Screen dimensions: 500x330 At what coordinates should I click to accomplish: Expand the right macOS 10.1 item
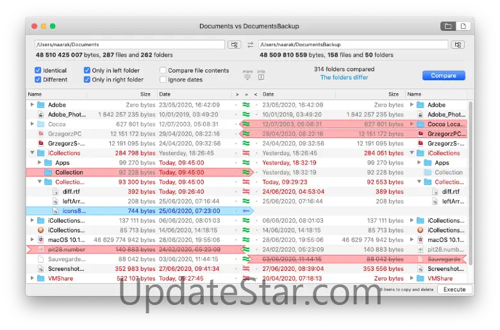point(412,239)
